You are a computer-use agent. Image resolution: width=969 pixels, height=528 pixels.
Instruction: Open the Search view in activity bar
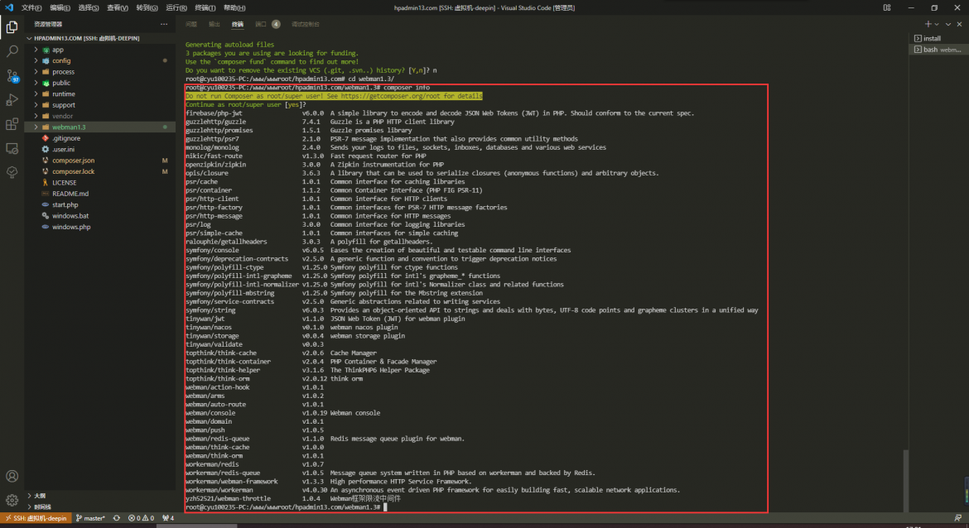click(12, 51)
